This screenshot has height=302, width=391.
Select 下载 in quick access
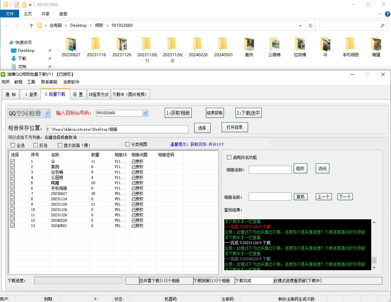click(22, 58)
